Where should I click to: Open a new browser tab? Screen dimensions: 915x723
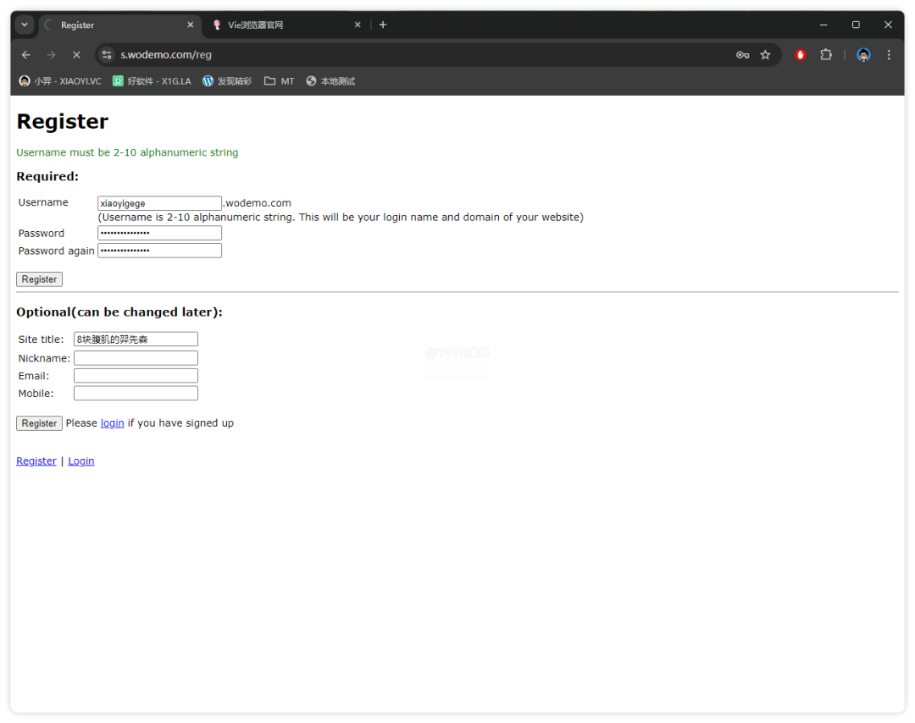coord(383,25)
